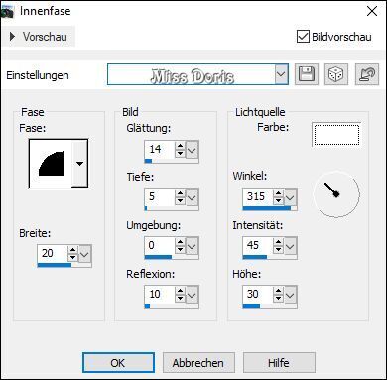387x380 pixels.
Task: Click the Höhe spinner arrows
Action: 278,295
